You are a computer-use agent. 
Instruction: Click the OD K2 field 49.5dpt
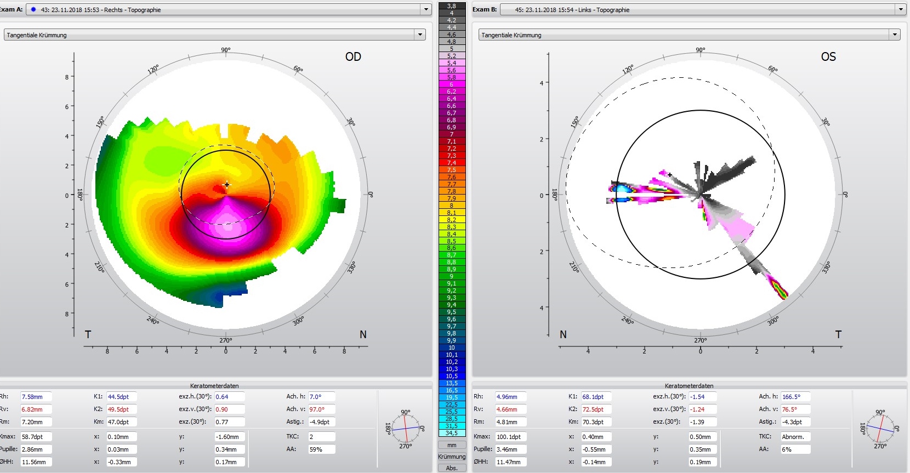pyautogui.click(x=122, y=409)
